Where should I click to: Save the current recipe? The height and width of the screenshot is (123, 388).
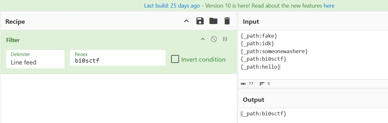click(x=200, y=21)
